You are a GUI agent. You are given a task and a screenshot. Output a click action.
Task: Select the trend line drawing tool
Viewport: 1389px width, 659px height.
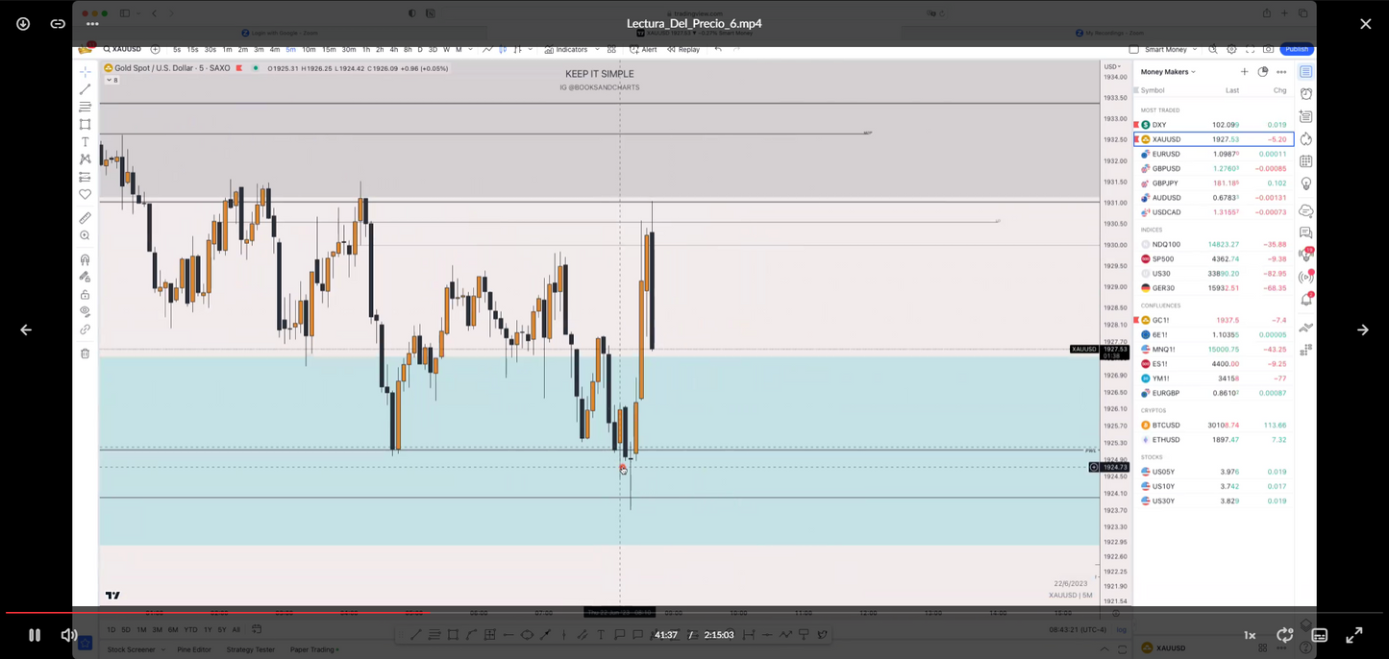click(85, 89)
